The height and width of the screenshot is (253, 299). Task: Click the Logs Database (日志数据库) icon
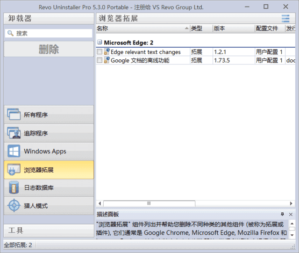[14, 188]
